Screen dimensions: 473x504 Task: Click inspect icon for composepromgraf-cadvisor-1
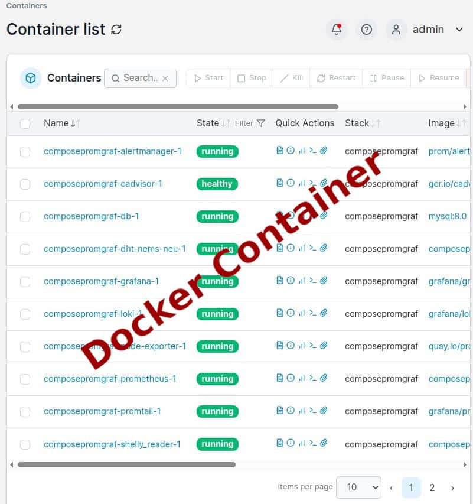pyautogui.click(x=291, y=183)
